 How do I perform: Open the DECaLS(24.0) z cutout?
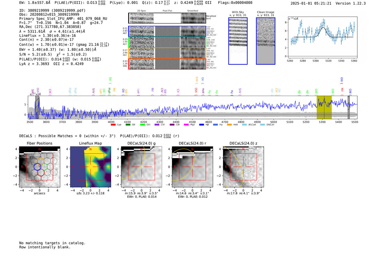click(x=243, y=167)
